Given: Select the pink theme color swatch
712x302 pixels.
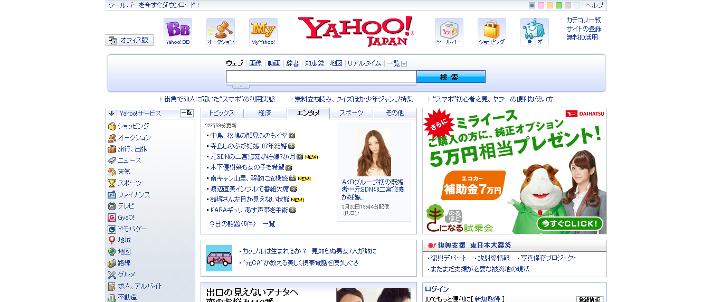Looking at the screenshot, I should [x=541, y=5].
